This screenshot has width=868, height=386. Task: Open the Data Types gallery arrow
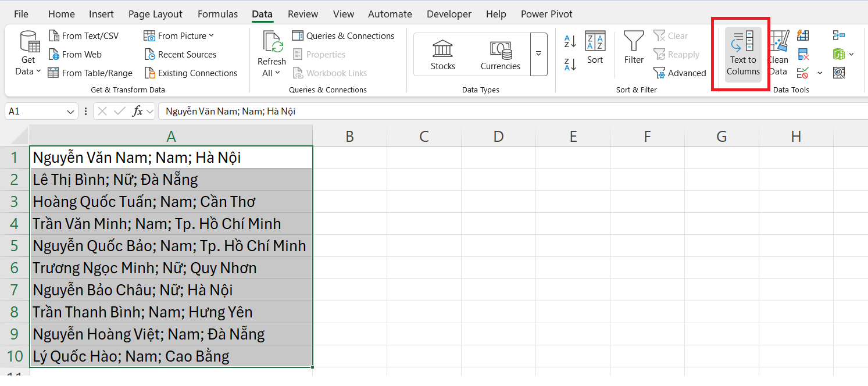tap(538, 54)
